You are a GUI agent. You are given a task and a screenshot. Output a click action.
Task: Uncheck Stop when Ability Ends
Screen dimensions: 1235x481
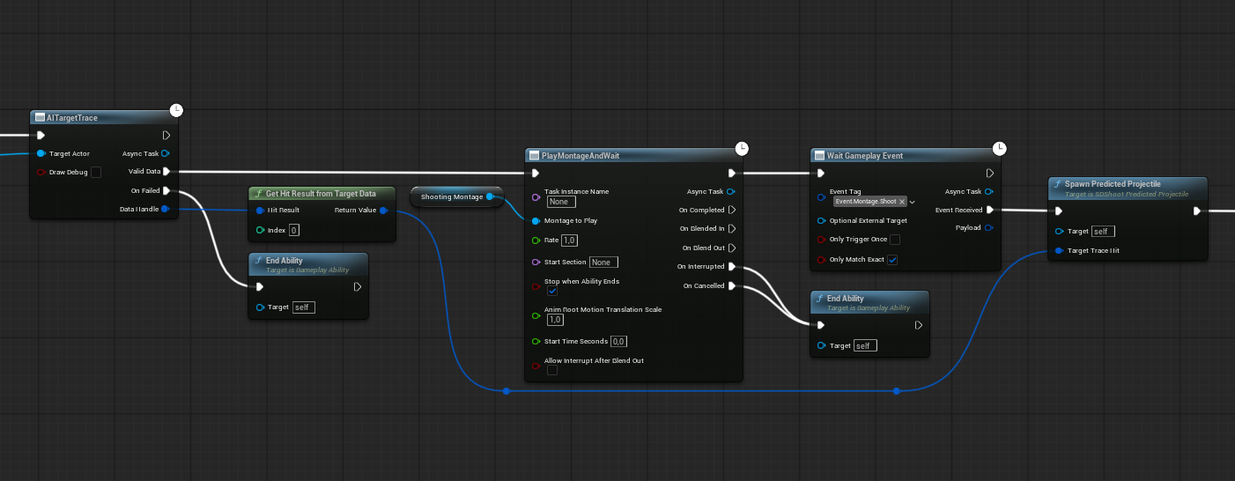[x=552, y=291]
